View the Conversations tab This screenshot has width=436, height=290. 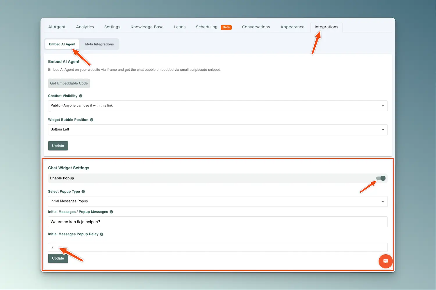pos(256,27)
